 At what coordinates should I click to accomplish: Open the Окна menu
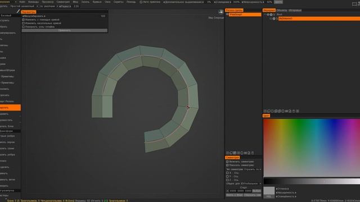click(107, 2)
